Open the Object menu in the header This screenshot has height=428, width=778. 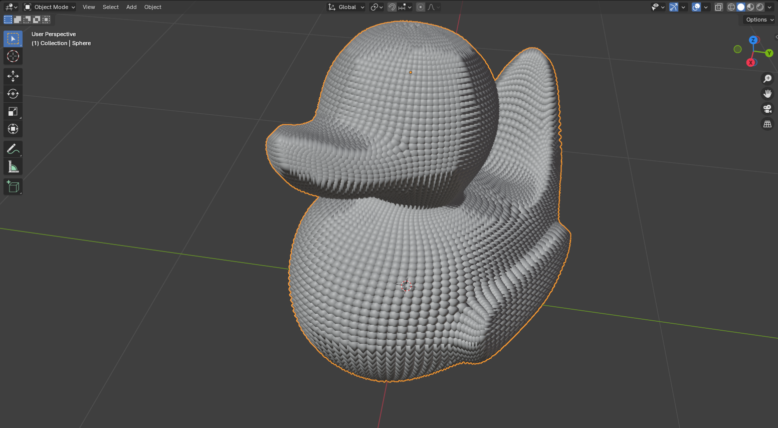(x=152, y=7)
